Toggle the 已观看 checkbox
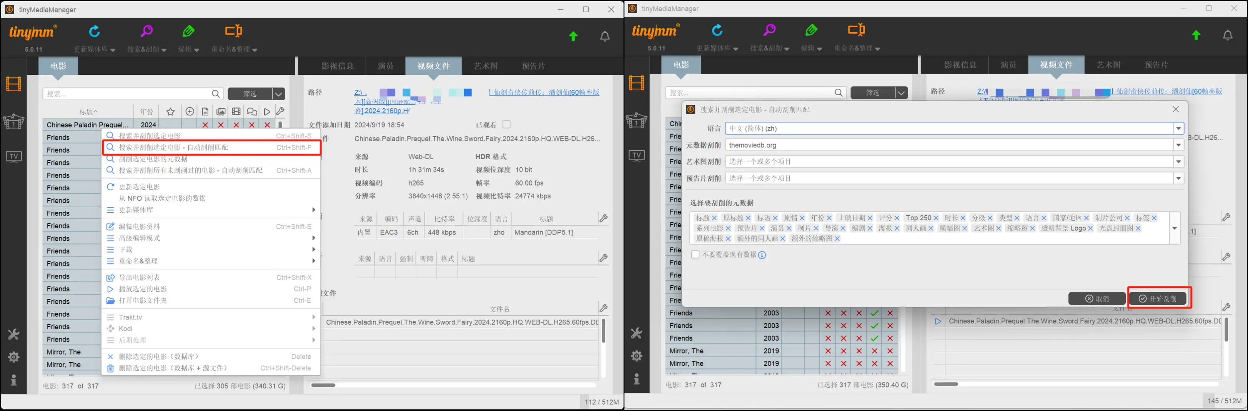This screenshot has width=1248, height=411. (506, 124)
